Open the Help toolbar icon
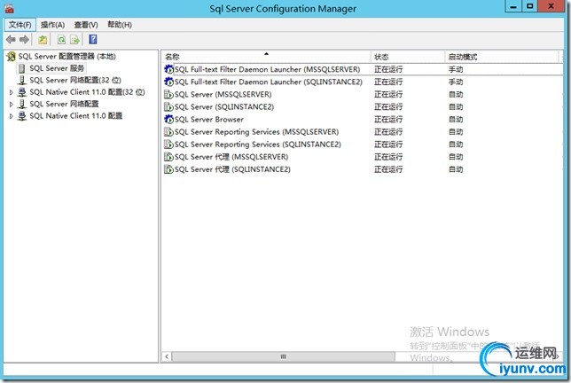The height and width of the screenshot is (383, 571). tap(93, 39)
